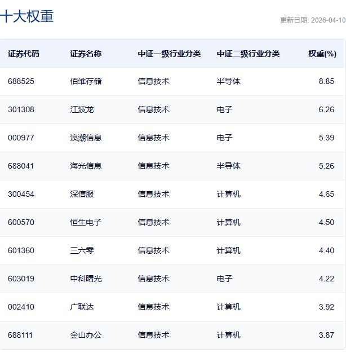Click 信息技术 in the 金山办公 row
This screenshot has height=353, width=346.
pyautogui.click(x=153, y=335)
